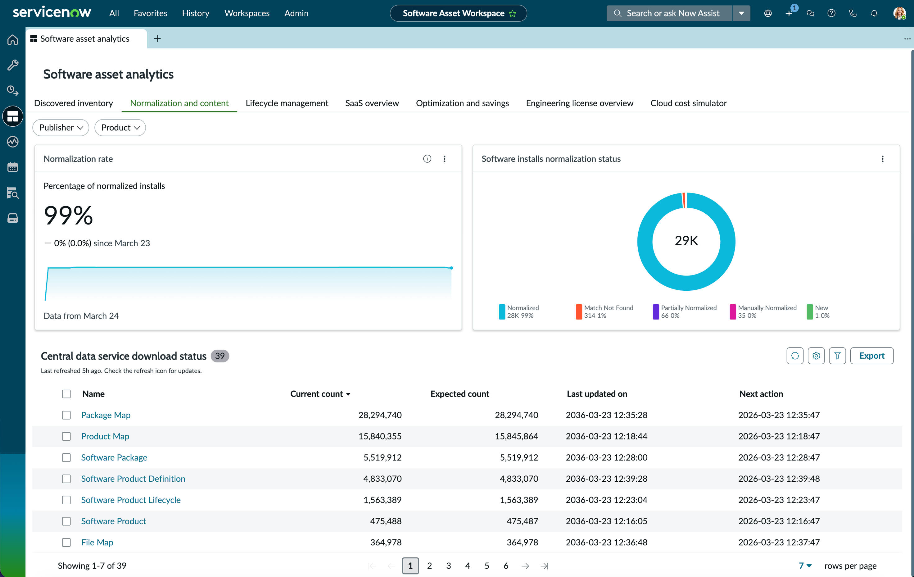Open the Software Product Lifecycle link

(x=131, y=500)
